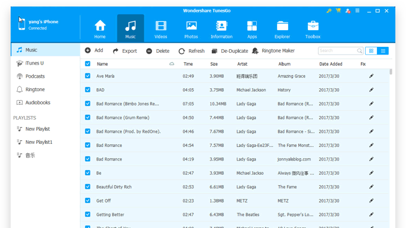
Task: Select the 10.34MB size cell
Action: 218,104
